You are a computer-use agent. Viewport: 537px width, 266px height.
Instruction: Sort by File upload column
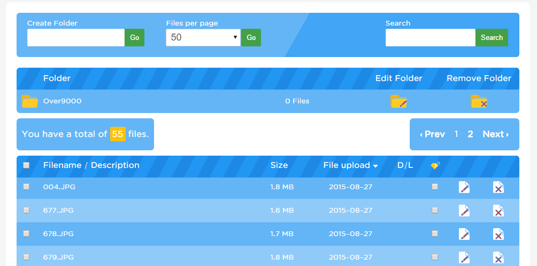tap(350, 165)
